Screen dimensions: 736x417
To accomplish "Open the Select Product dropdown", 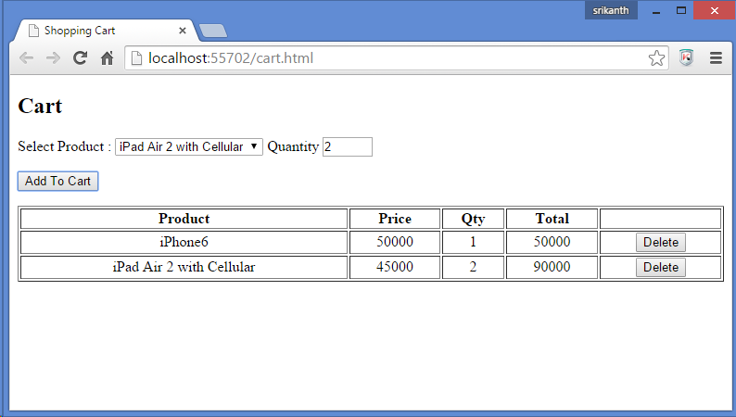I will (x=189, y=146).
